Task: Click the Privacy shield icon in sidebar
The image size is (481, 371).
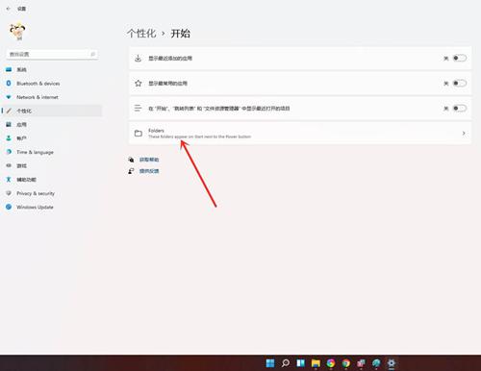Action: pos(9,193)
